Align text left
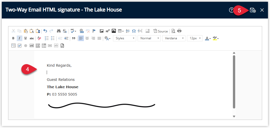The image size is (270, 128). tap(81, 38)
